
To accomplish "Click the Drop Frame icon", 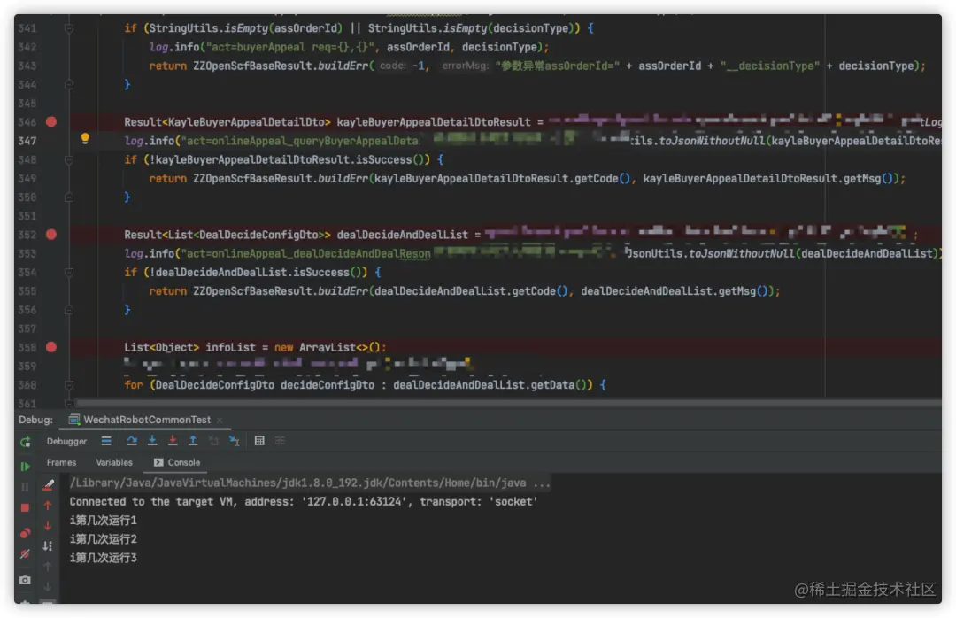I will [213, 440].
